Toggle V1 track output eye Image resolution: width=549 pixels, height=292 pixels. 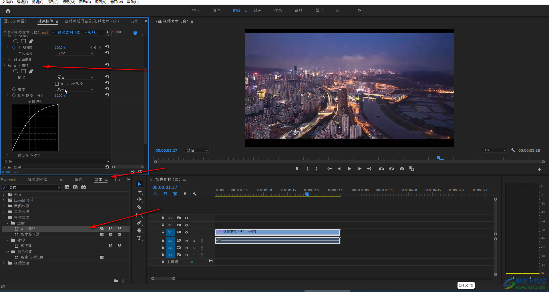[186, 232]
